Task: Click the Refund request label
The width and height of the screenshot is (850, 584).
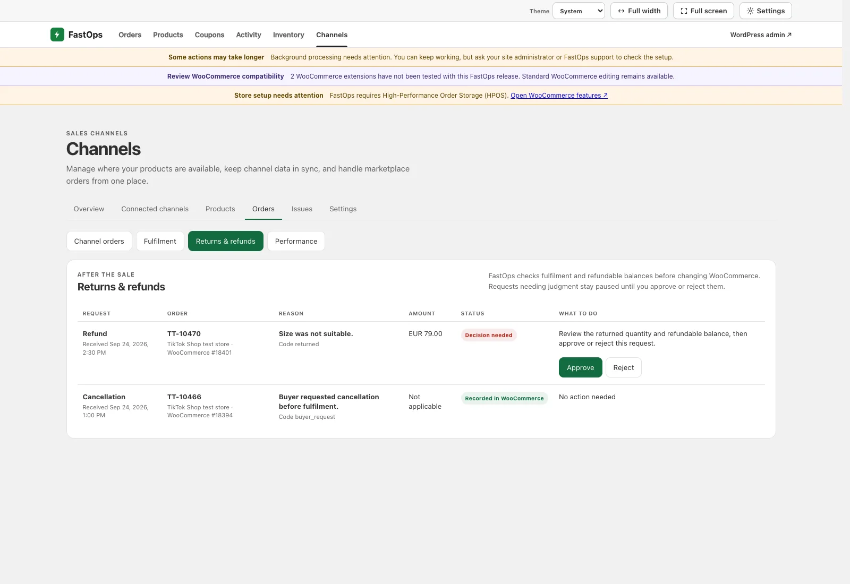Action: click(x=95, y=334)
